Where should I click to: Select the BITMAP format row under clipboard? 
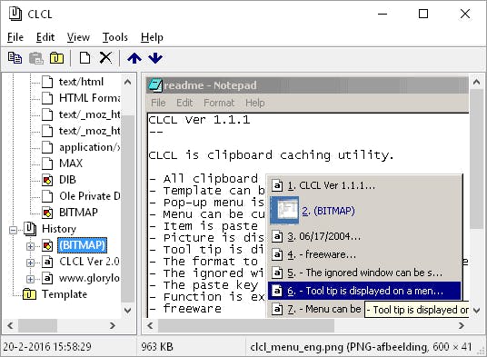(78, 213)
